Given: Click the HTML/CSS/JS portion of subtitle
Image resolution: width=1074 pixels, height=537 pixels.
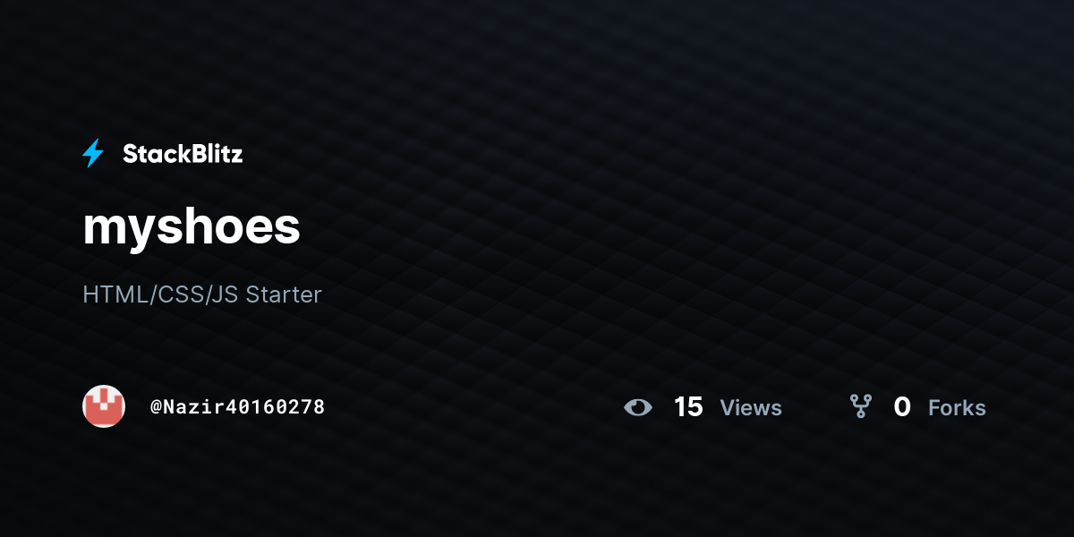Looking at the screenshot, I should (160, 294).
